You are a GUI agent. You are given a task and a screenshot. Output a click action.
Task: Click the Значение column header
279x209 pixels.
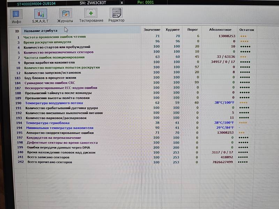152,30
